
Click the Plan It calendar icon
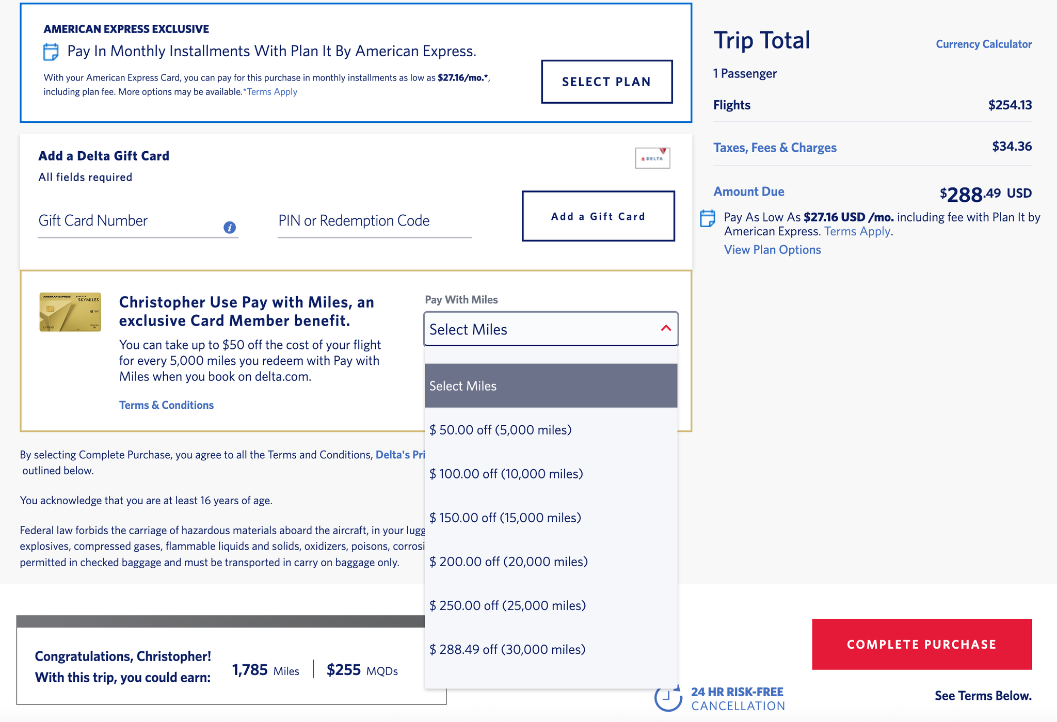tap(50, 51)
